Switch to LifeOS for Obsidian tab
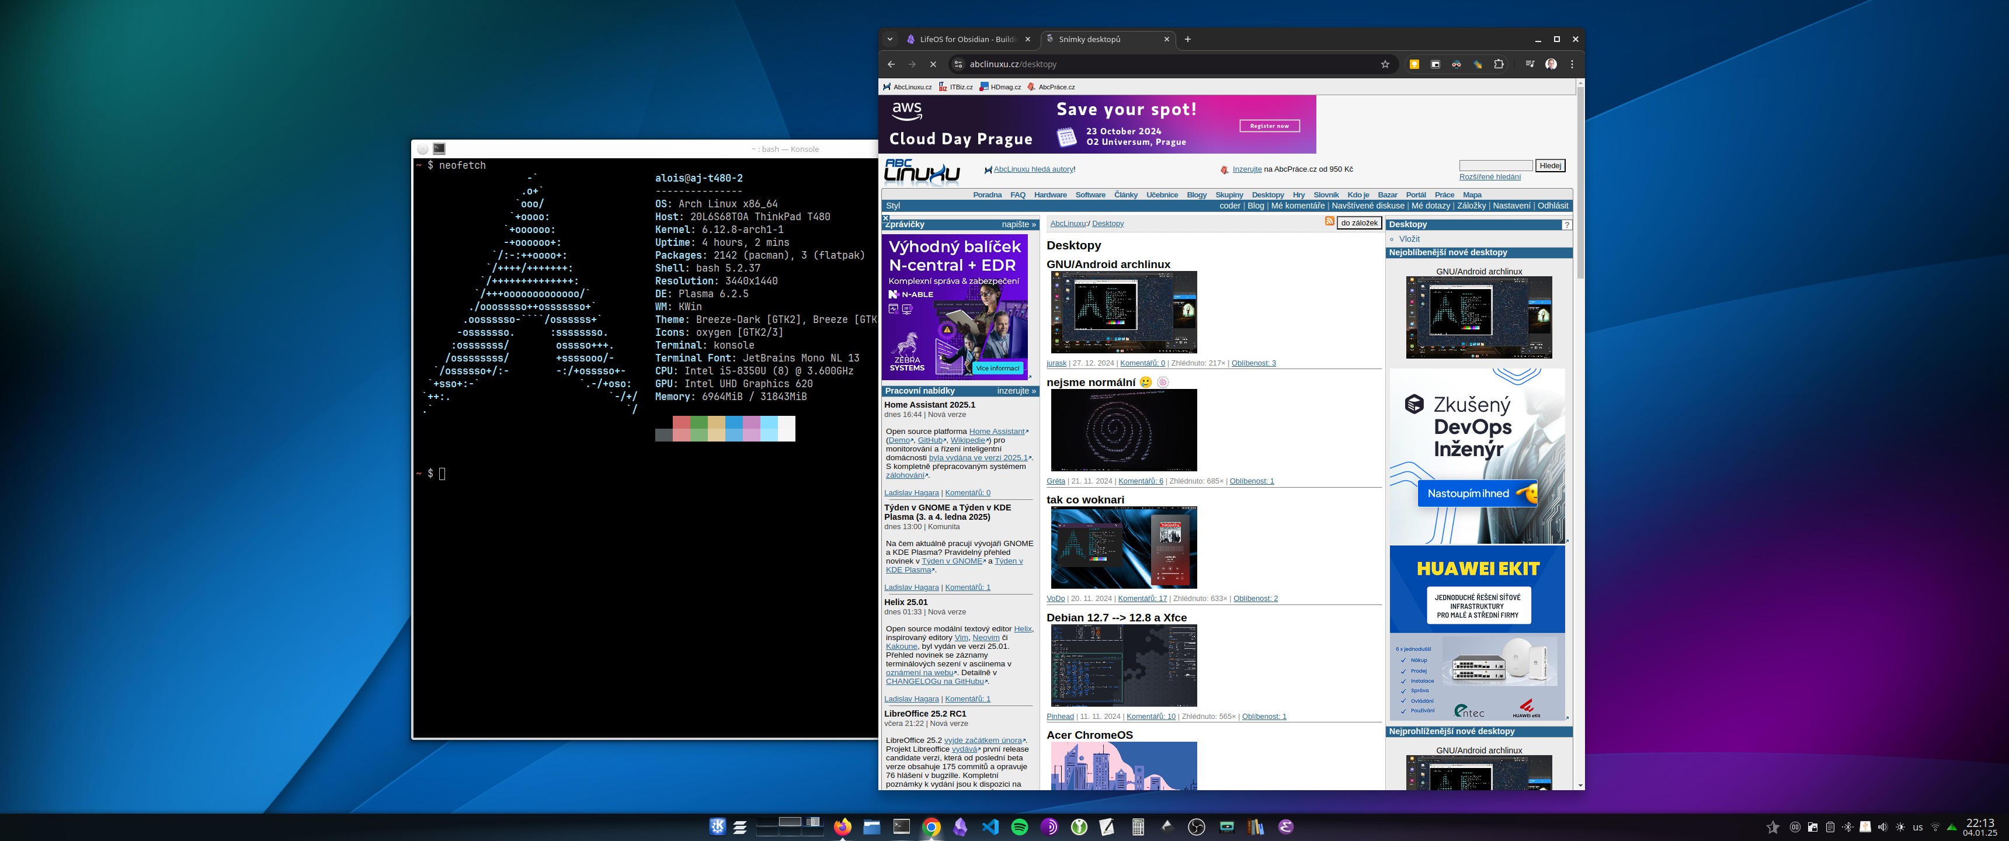Image resolution: width=2009 pixels, height=841 pixels. point(969,39)
